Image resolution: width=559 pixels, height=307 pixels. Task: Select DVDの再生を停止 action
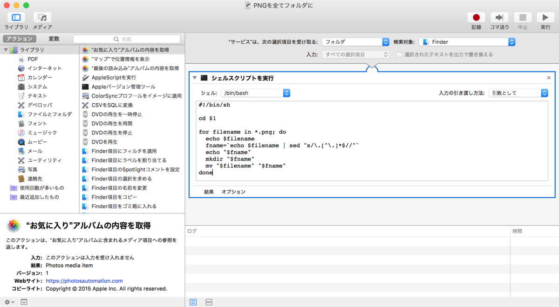[x=132, y=133]
